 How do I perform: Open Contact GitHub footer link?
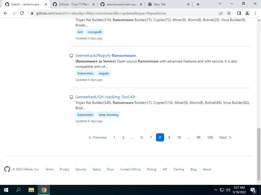tap(130, 169)
